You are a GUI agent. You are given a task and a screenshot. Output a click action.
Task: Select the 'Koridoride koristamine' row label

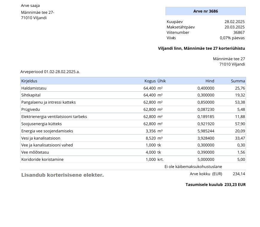[42, 159]
